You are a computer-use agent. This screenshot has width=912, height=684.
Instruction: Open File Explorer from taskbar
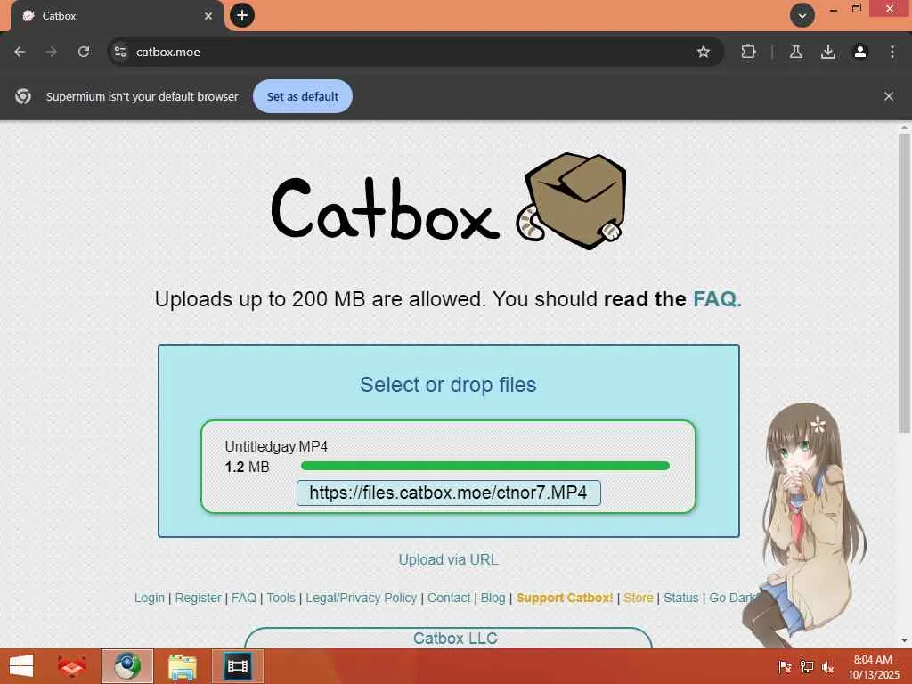coord(183,666)
